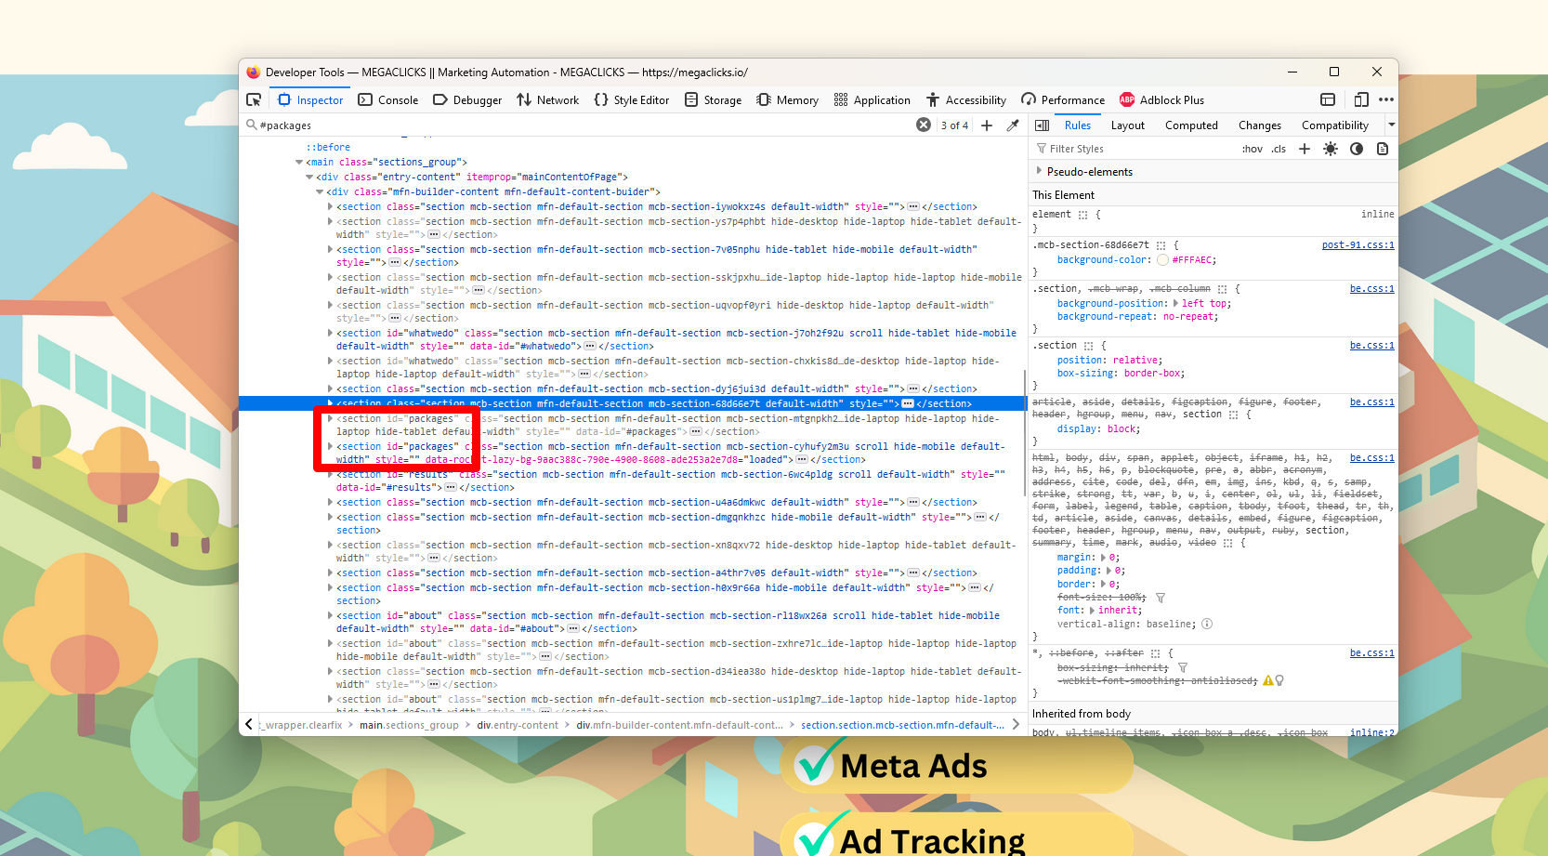1548x856 pixels.
Task: Expand the padding shorthand property
Action: point(1109,571)
